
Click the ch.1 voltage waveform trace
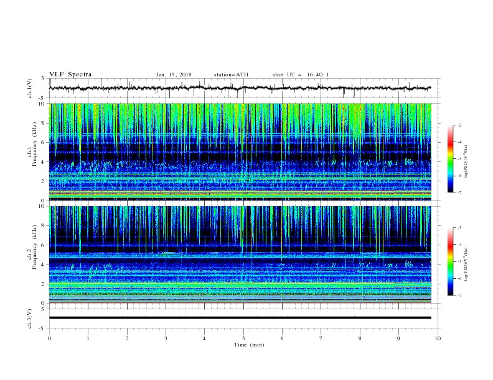(x=240, y=88)
